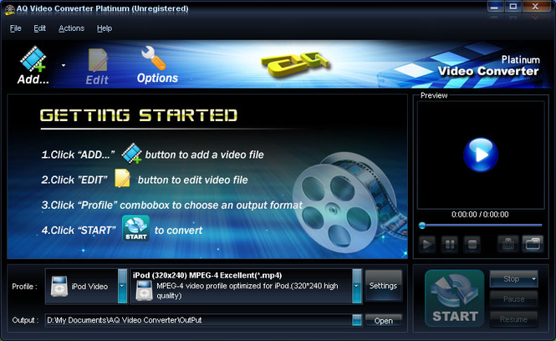Screen dimensions: 556x341
Task: Click the preview Play control button
Action: click(427, 244)
